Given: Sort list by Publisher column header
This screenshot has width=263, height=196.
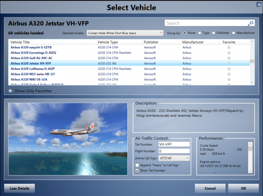Looking at the screenshot, I should (x=151, y=42).
